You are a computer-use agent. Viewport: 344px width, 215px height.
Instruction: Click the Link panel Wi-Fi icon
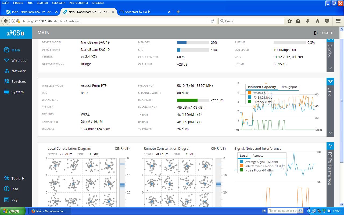pos(330,81)
